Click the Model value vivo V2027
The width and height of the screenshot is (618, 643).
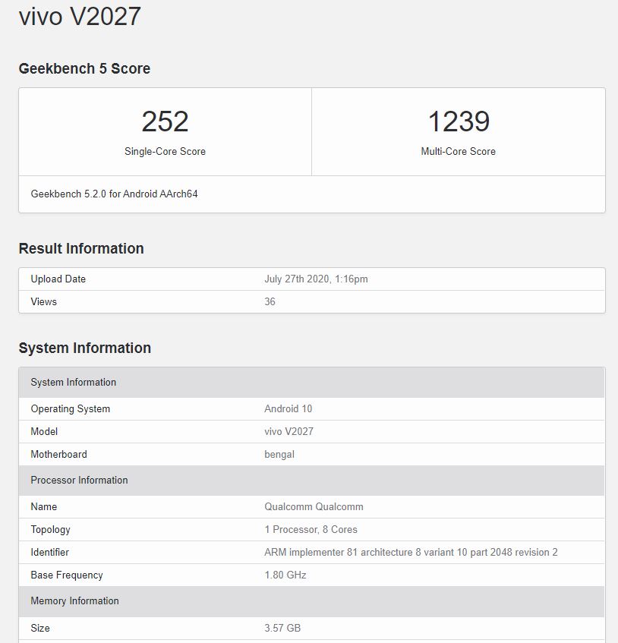(x=289, y=431)
